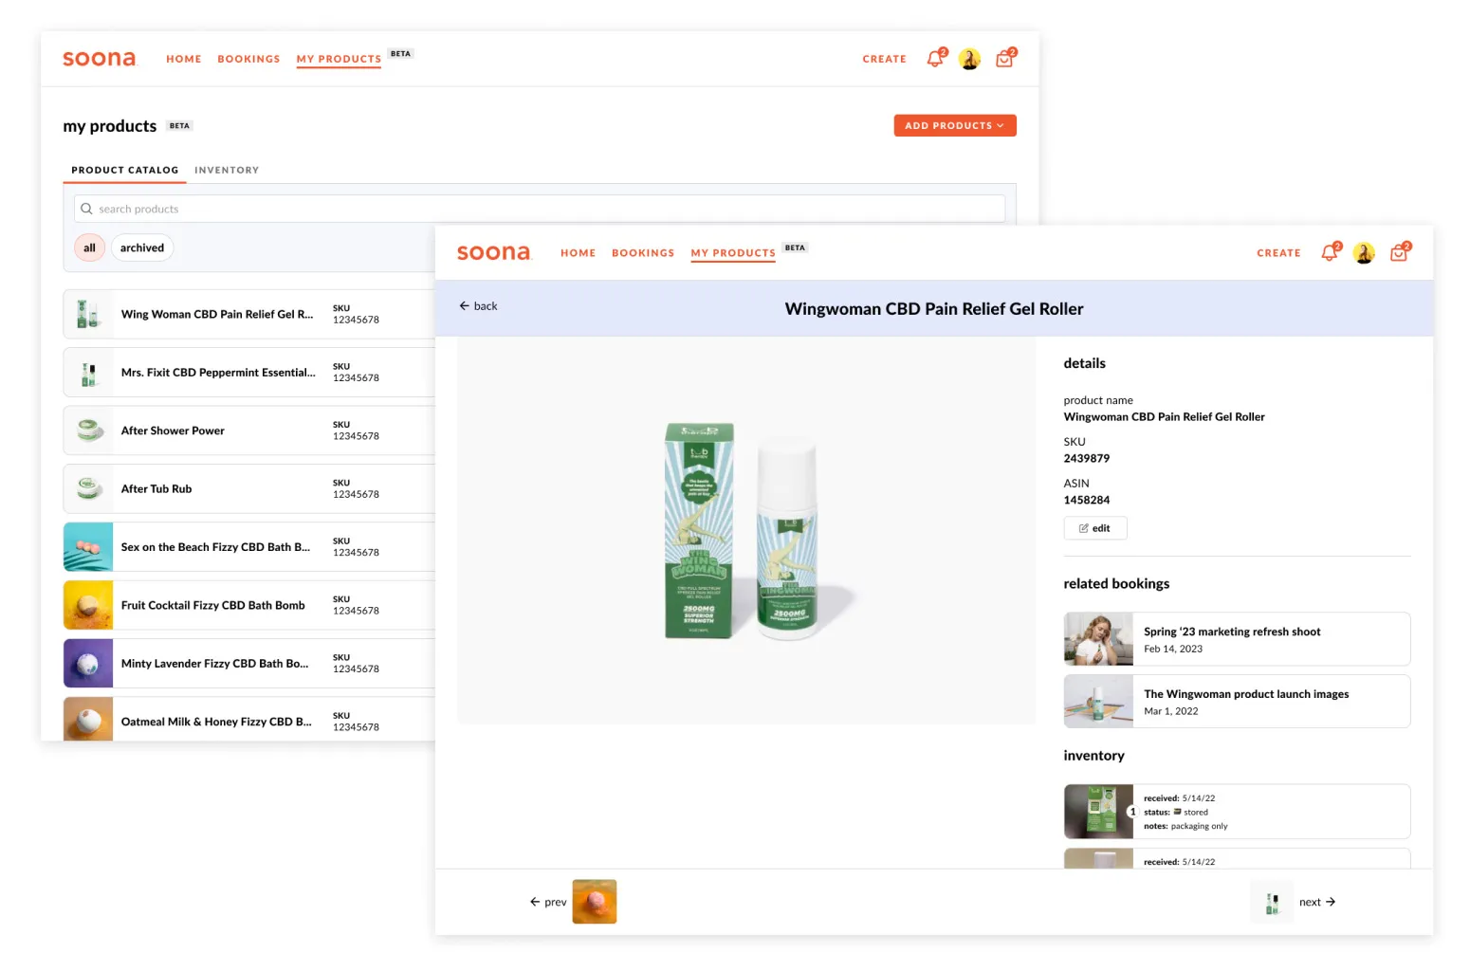Open the ADD PRODUCTS dropdown
The image size is (1470, 971).
point(955,125)
